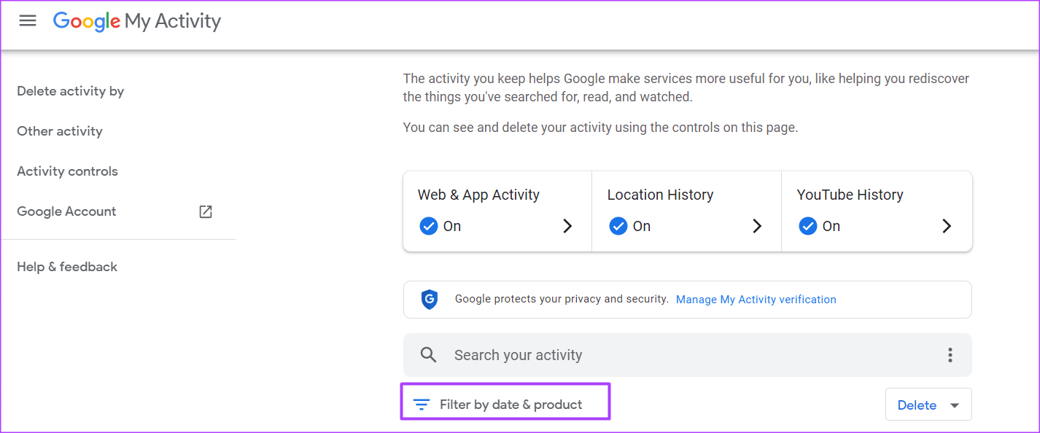This screenshot has width=1040, height=433.
Task: Select Activity controls in the sidebar
Action: point(67,171)
